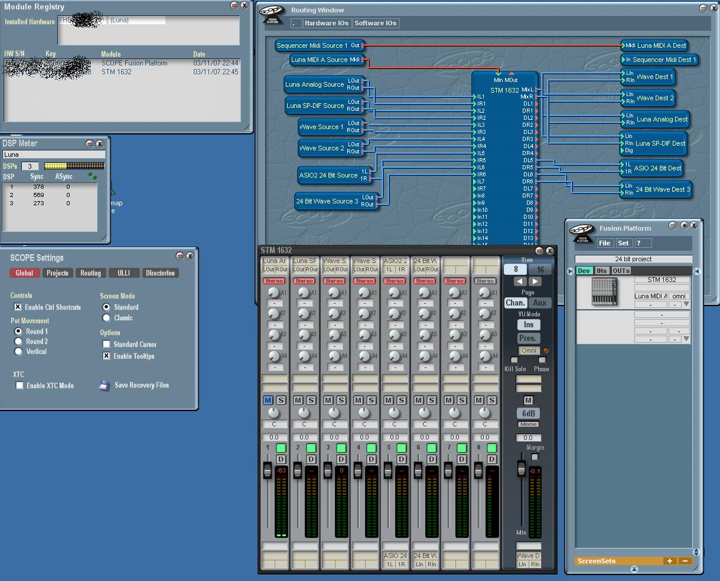Click the green indicator button on channel 7
This screenshot has height=581, width=720.
coord(461,448)
